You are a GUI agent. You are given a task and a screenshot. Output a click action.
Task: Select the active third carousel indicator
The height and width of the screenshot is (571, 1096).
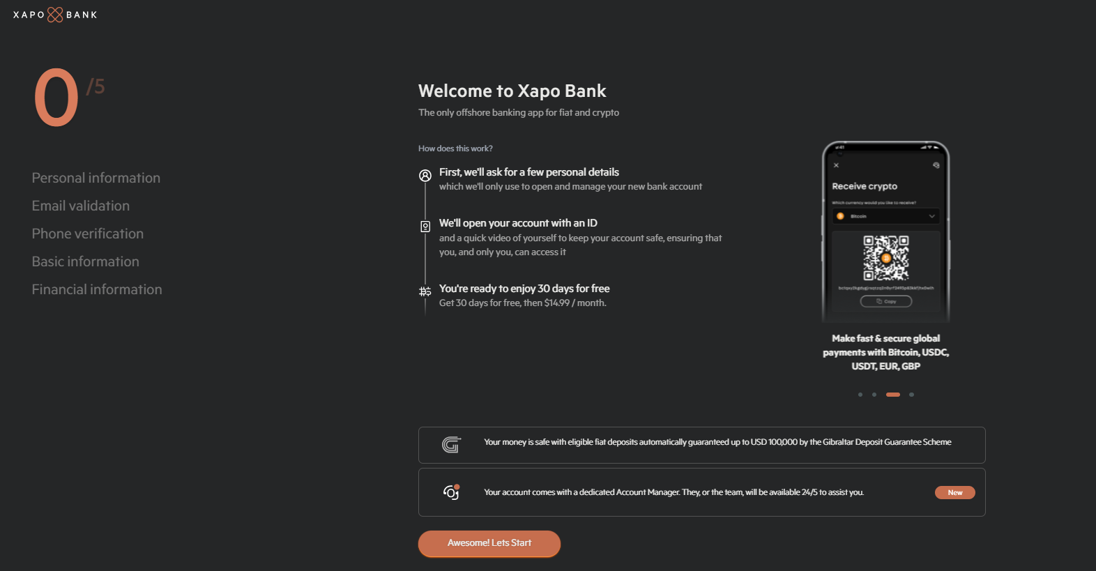pyautogui.click(x=893, y=395)
